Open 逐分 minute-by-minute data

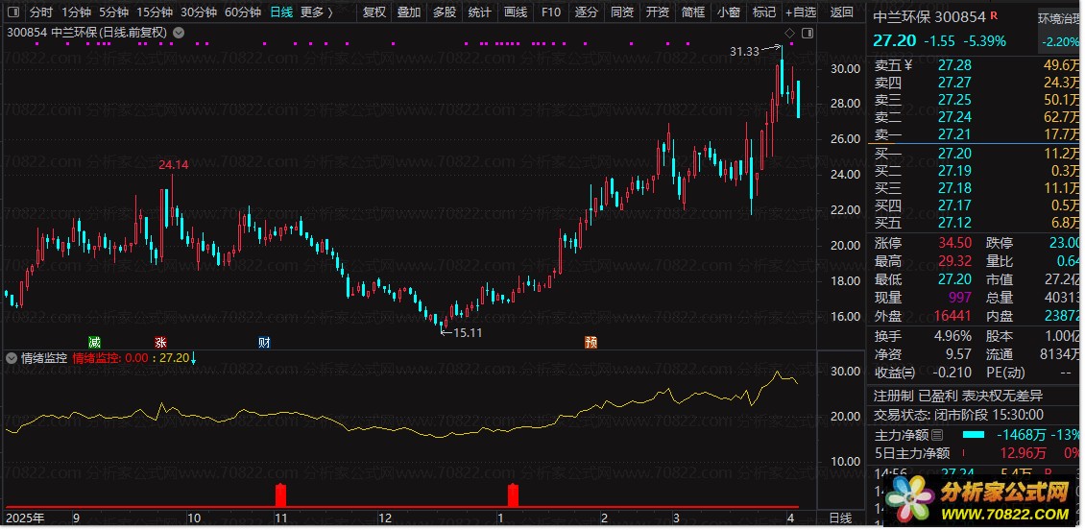(x=586, y=12)
